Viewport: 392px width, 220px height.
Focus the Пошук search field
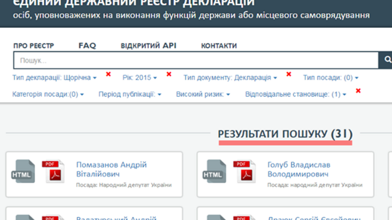(x=196, y=60)
